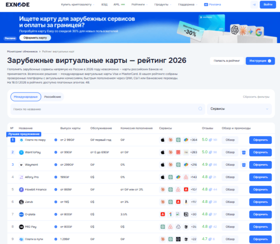Viewport: 280px width, 244px height.
Task: Click the verified badge next to Aifory Pro
Action: click(x=56, y=177)
